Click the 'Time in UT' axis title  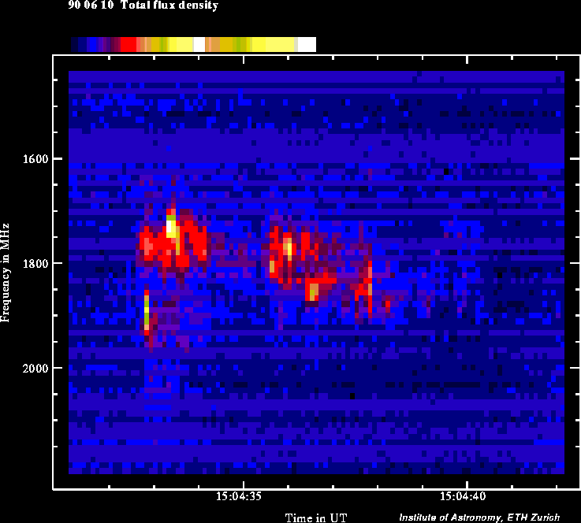pyautogui.click(x=316, y=517)
